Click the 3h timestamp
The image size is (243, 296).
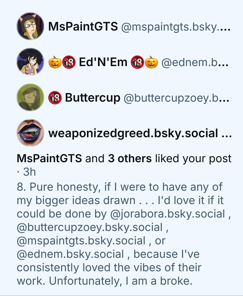click(29, 172)
